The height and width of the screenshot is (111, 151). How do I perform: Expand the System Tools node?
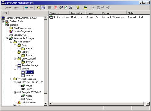click(x=3, y=21)
